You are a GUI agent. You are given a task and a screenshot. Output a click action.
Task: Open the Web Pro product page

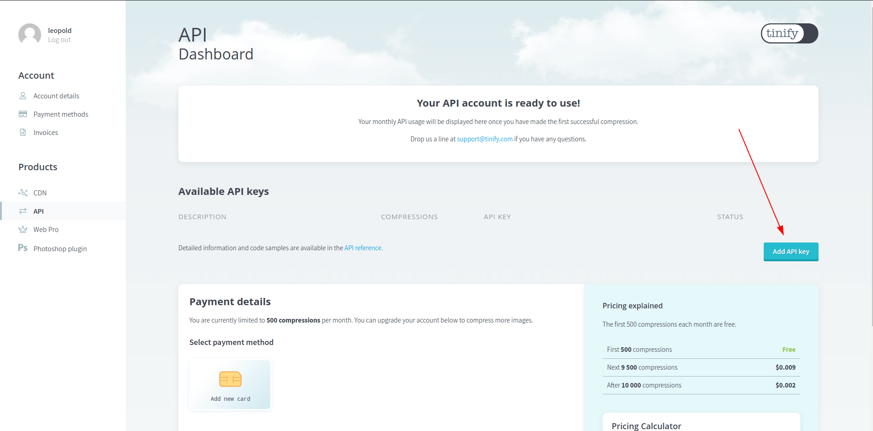pyautogui.click(x=46, y=230)
